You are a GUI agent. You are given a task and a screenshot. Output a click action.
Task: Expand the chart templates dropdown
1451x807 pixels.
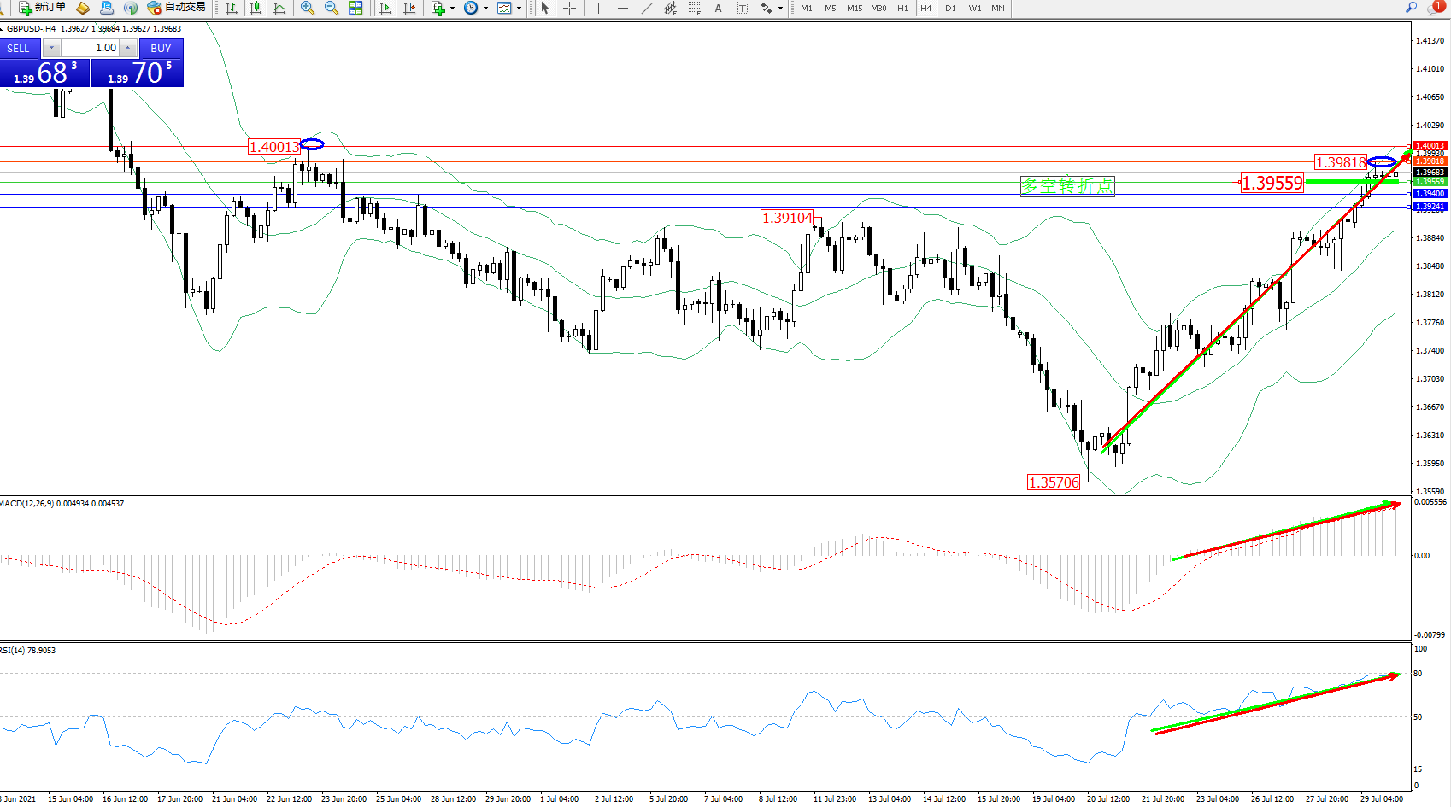(x=519, y=9)
